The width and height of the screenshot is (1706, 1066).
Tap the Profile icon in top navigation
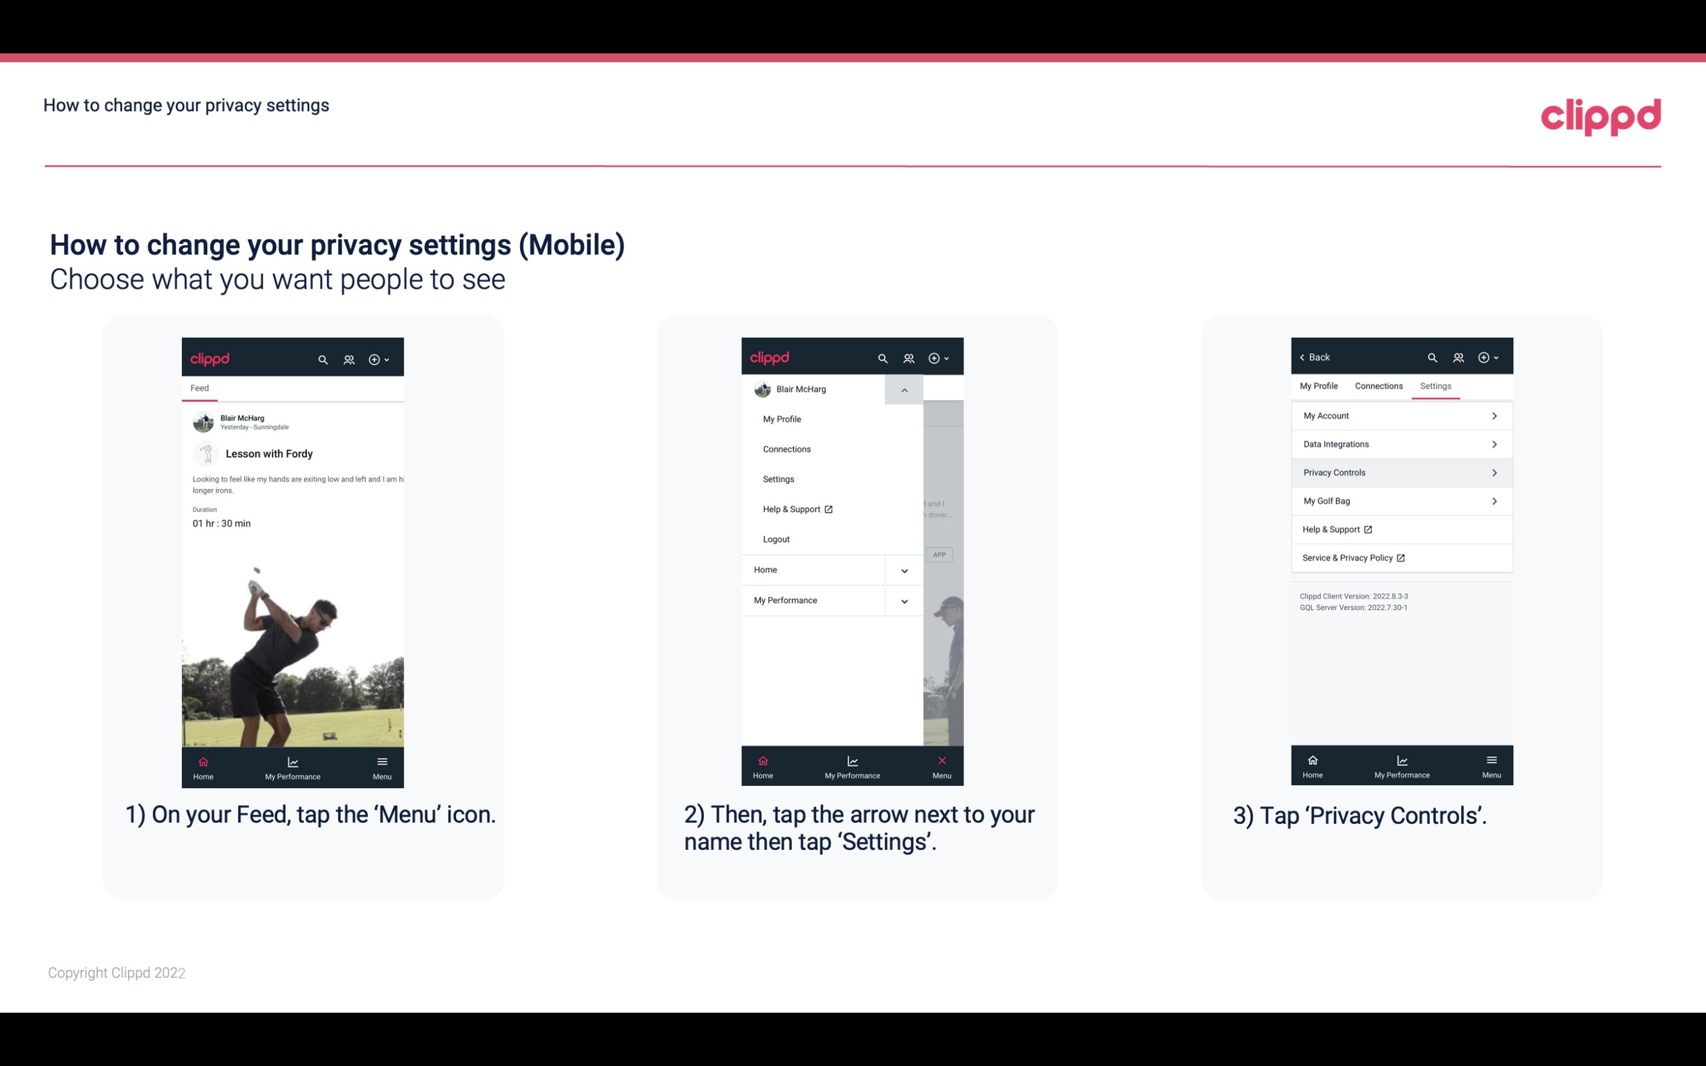point(350,359)
